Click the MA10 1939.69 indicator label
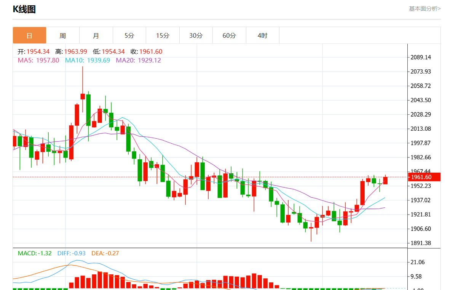 [x=88, y=60]
